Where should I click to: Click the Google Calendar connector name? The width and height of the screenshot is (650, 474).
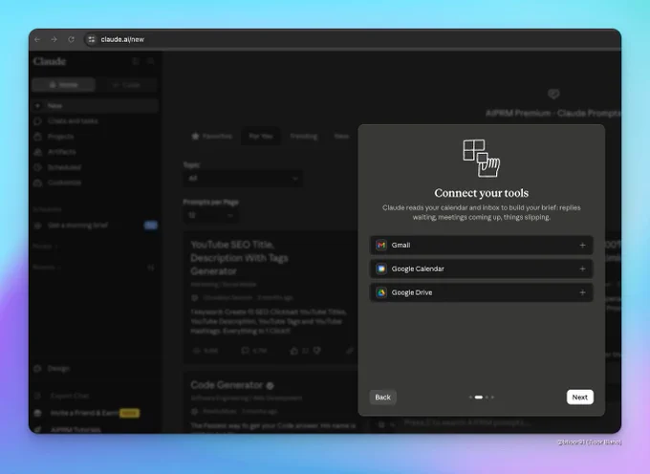point(418,269)
